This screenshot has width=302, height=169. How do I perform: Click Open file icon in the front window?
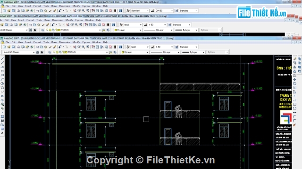pyautogui.click(x=9, y=47)
